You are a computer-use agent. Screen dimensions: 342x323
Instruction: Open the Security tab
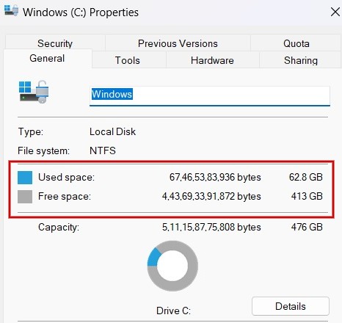tap(55, 43)
